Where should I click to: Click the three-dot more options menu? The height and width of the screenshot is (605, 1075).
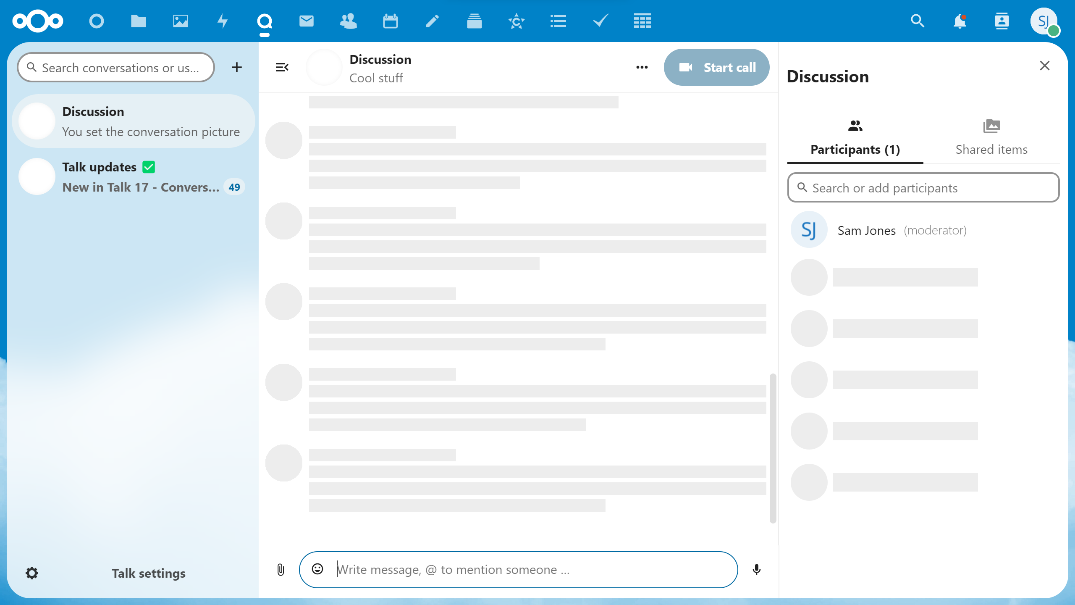(642, 67)
